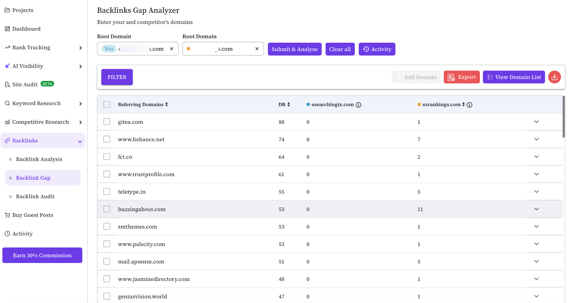Check the smthemes.com row checkbox
The image size is (573, 303).
point(107,227)
